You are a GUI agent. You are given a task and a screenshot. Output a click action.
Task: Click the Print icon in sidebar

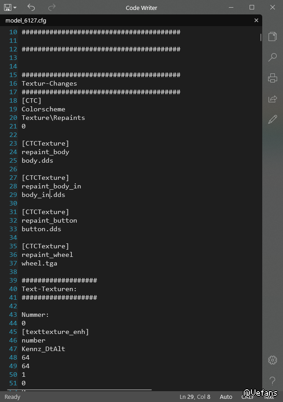(272, 78)
